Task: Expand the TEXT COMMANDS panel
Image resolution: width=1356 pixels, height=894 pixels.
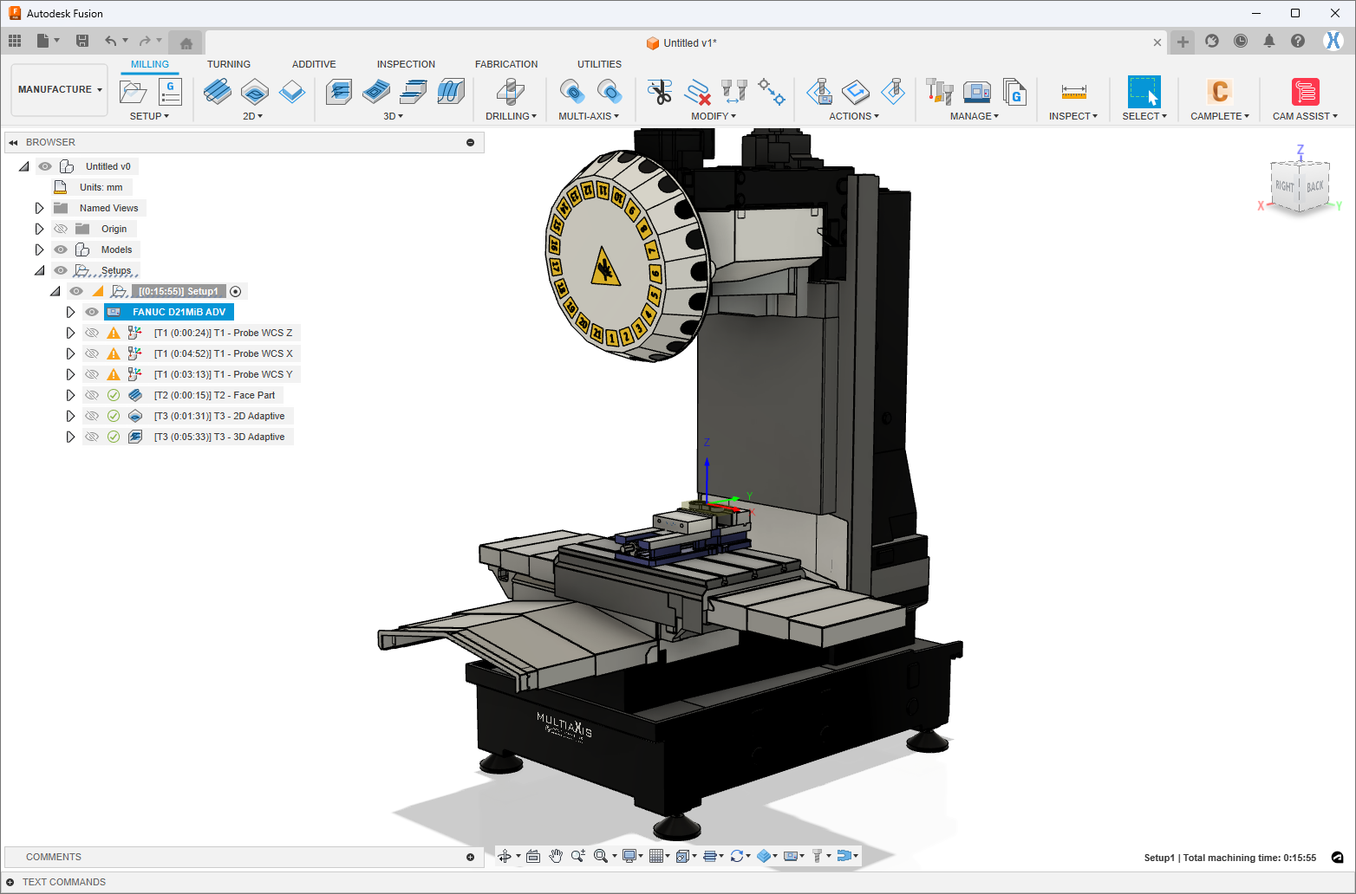Action: tap(10, 882)
